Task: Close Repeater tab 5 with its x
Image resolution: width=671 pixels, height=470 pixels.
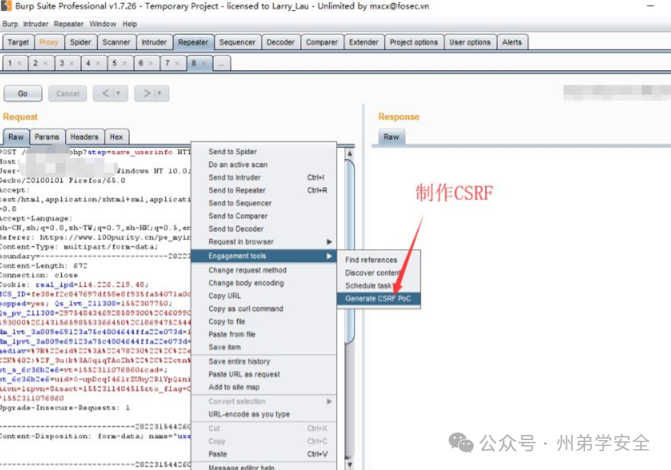Action: pos(124,63)
